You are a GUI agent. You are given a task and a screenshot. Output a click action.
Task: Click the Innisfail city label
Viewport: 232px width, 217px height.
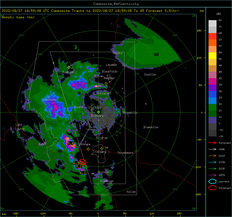point(104,93)
